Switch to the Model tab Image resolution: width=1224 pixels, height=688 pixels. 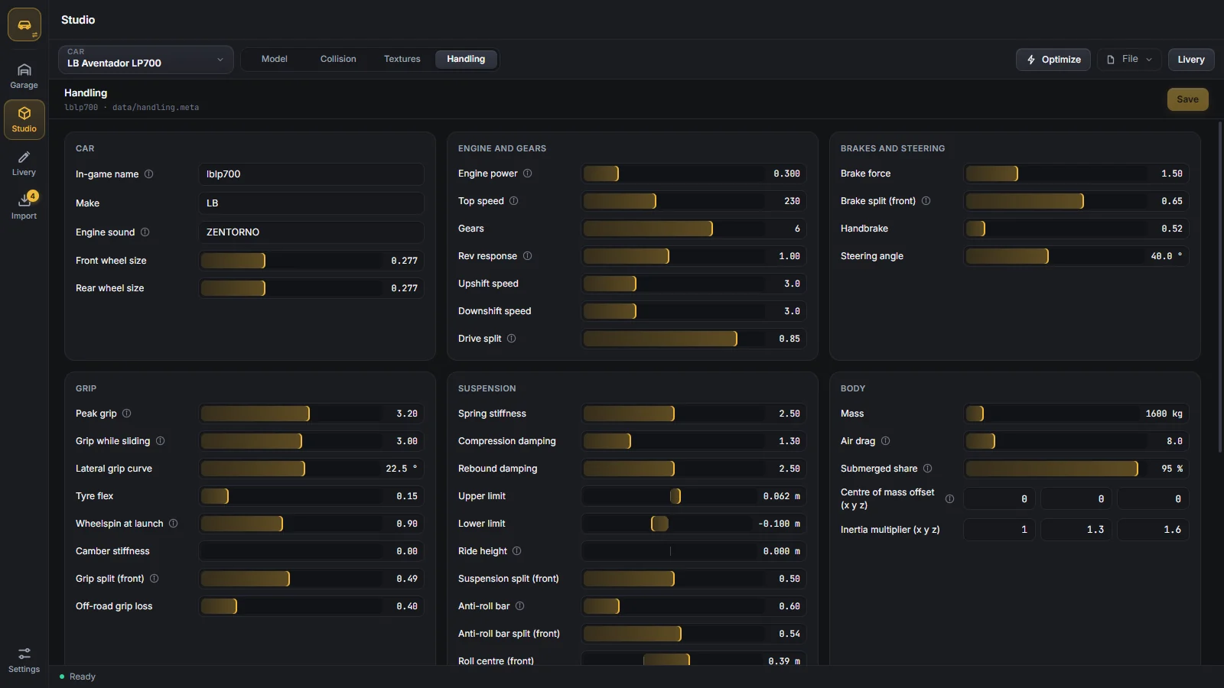[x=275, y=59]
